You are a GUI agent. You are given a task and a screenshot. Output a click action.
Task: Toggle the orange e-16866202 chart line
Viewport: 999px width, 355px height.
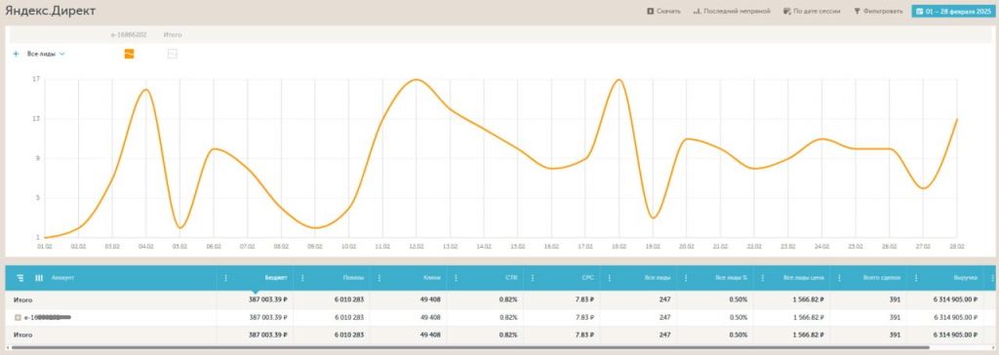click(x=130, y=55)
